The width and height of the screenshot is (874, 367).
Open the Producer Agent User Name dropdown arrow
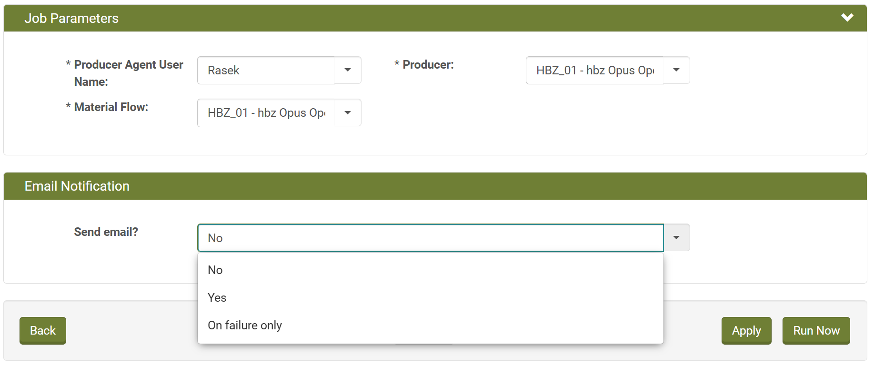348,71
